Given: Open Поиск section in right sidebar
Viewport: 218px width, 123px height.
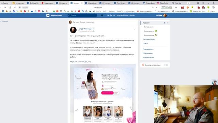Looking at the screenshot, I should (145, 43).
